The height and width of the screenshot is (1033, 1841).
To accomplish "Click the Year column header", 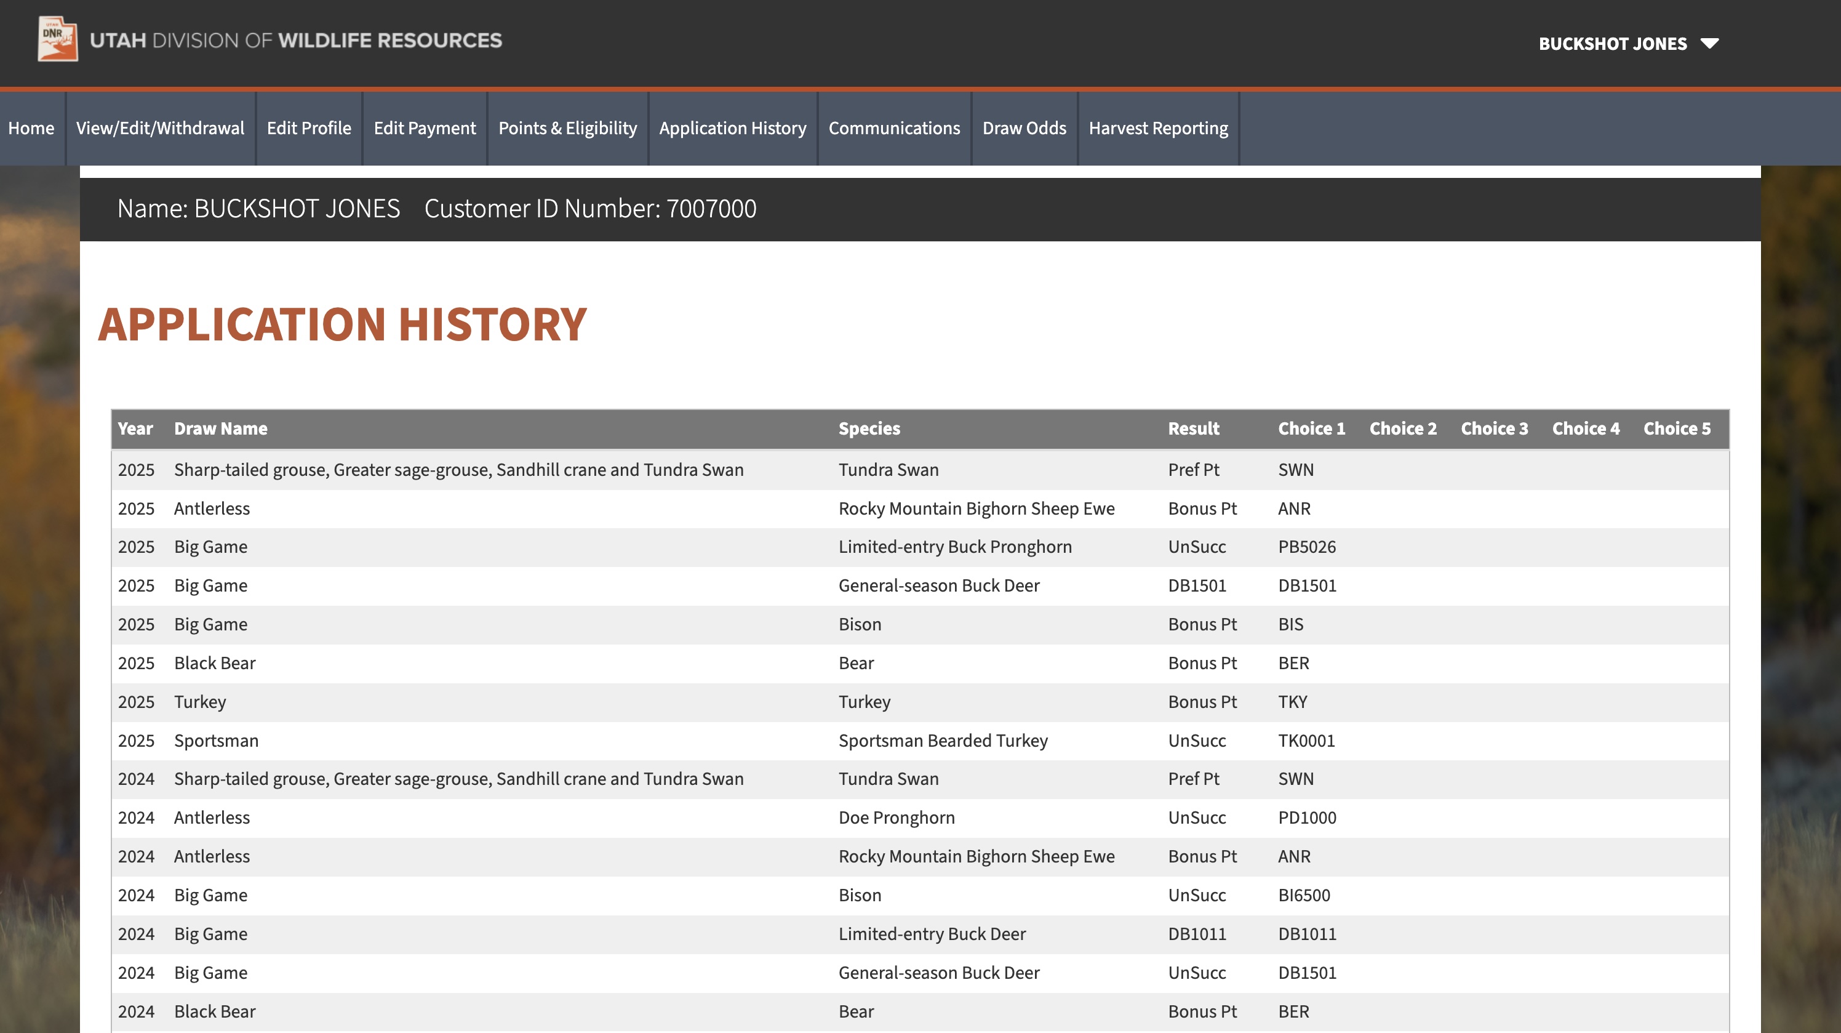I will (135, 429).
